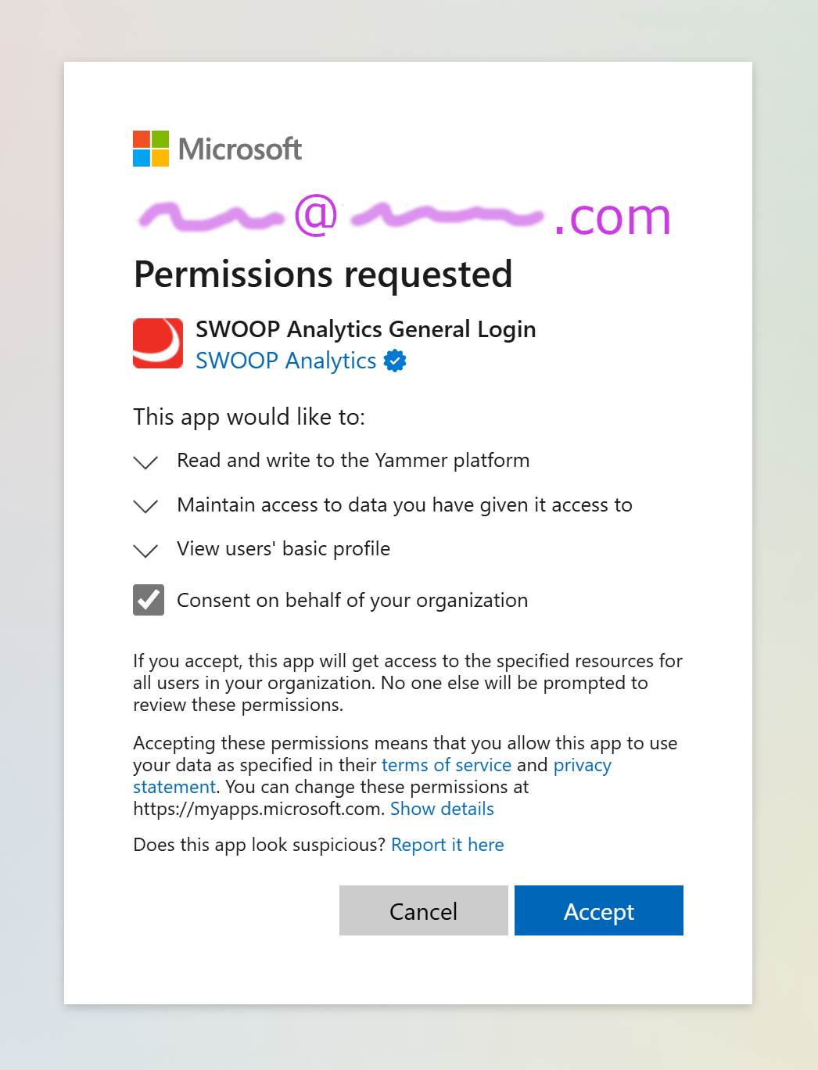Click Consent on behalf of organization label
Screen dimensions: 818x1070
pyautogui.click(x=353, y=600)
